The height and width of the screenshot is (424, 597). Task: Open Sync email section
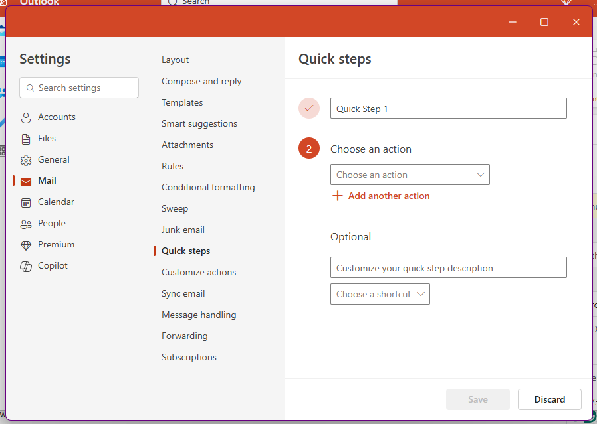[183, 294]
